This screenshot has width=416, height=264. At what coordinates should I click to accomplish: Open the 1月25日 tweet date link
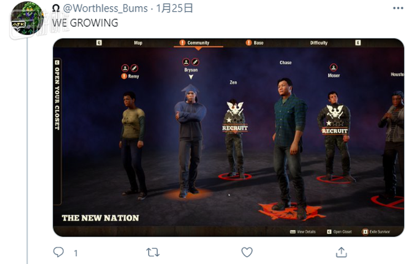click(x=174, y=8)
